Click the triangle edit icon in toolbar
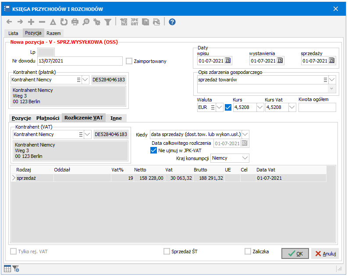This screenshot has width=348, height=276. click(53, 22)
